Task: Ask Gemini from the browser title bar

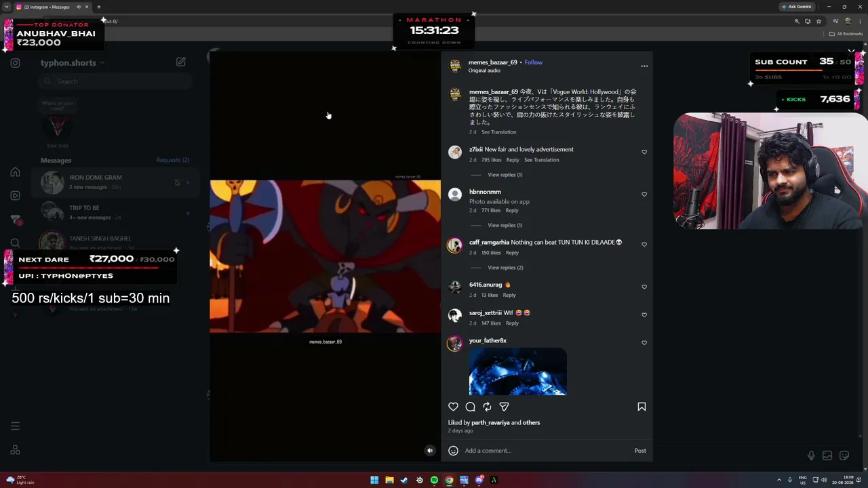Action: coord(796,7)
